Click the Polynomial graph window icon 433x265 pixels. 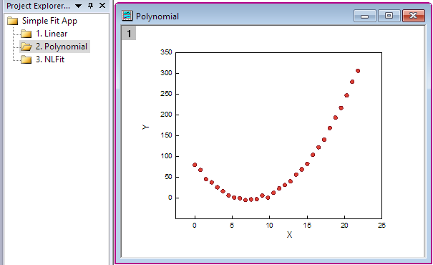click(127, 16)
